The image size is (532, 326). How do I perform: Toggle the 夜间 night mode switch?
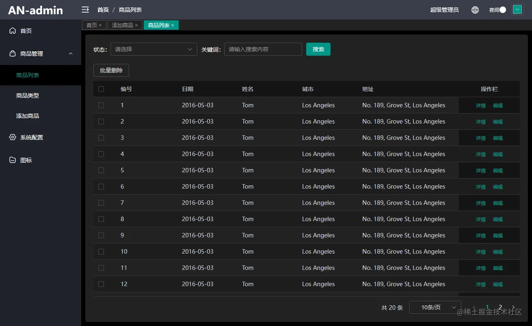502,10
